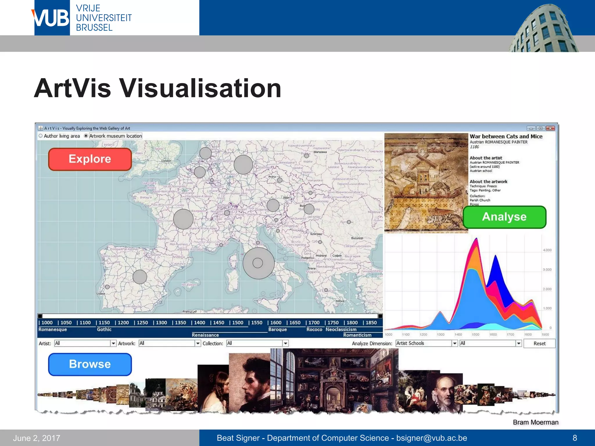Screen dimensions: 595x446
Task: Click the bubble over central France
Action: coord(183,219)
